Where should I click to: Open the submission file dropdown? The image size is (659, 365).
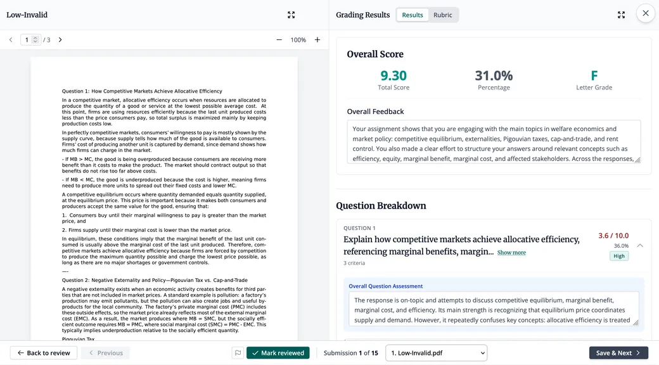click(436, 353)
